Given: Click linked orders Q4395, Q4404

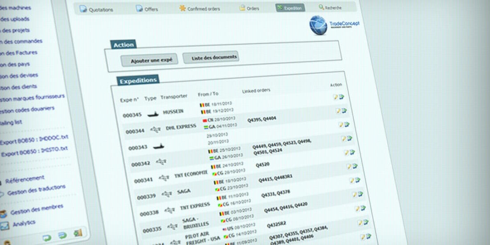Looking at the screenshot, I should [262, 119].
